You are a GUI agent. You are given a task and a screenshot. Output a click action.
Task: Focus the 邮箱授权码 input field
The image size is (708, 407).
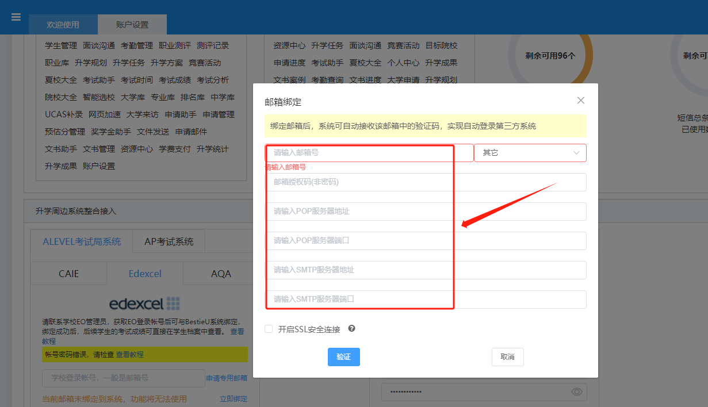point(426,182)
